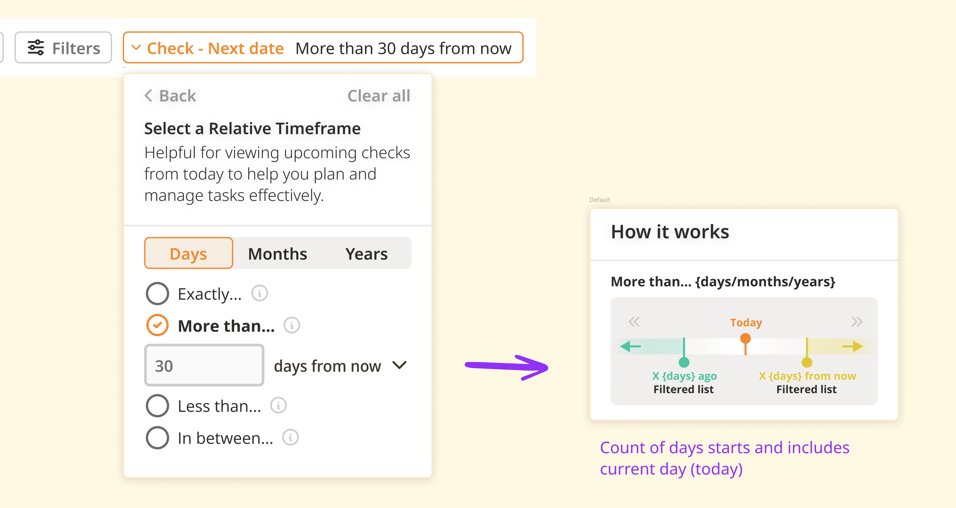Switch to the Years tab
This screenshot has width=956, height=508.
pyautogui.click(x=366, y=254)
